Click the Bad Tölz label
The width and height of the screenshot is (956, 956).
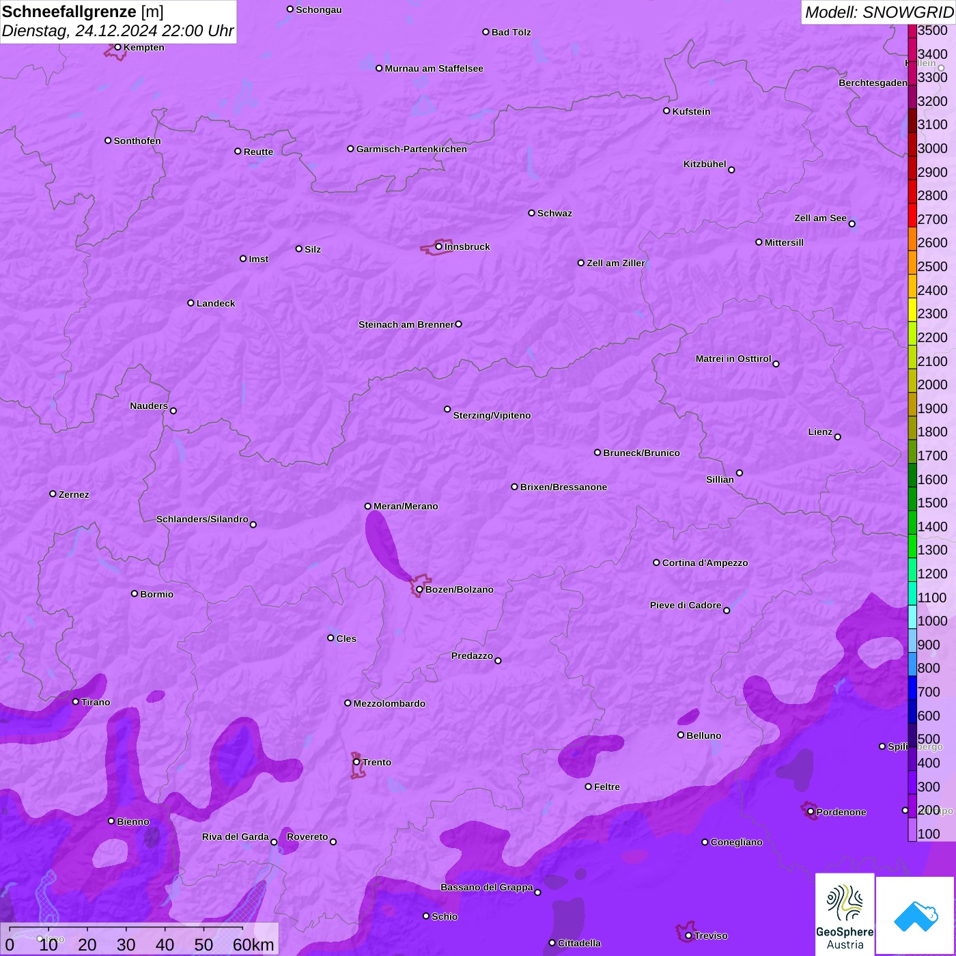(x=511, y=32)
